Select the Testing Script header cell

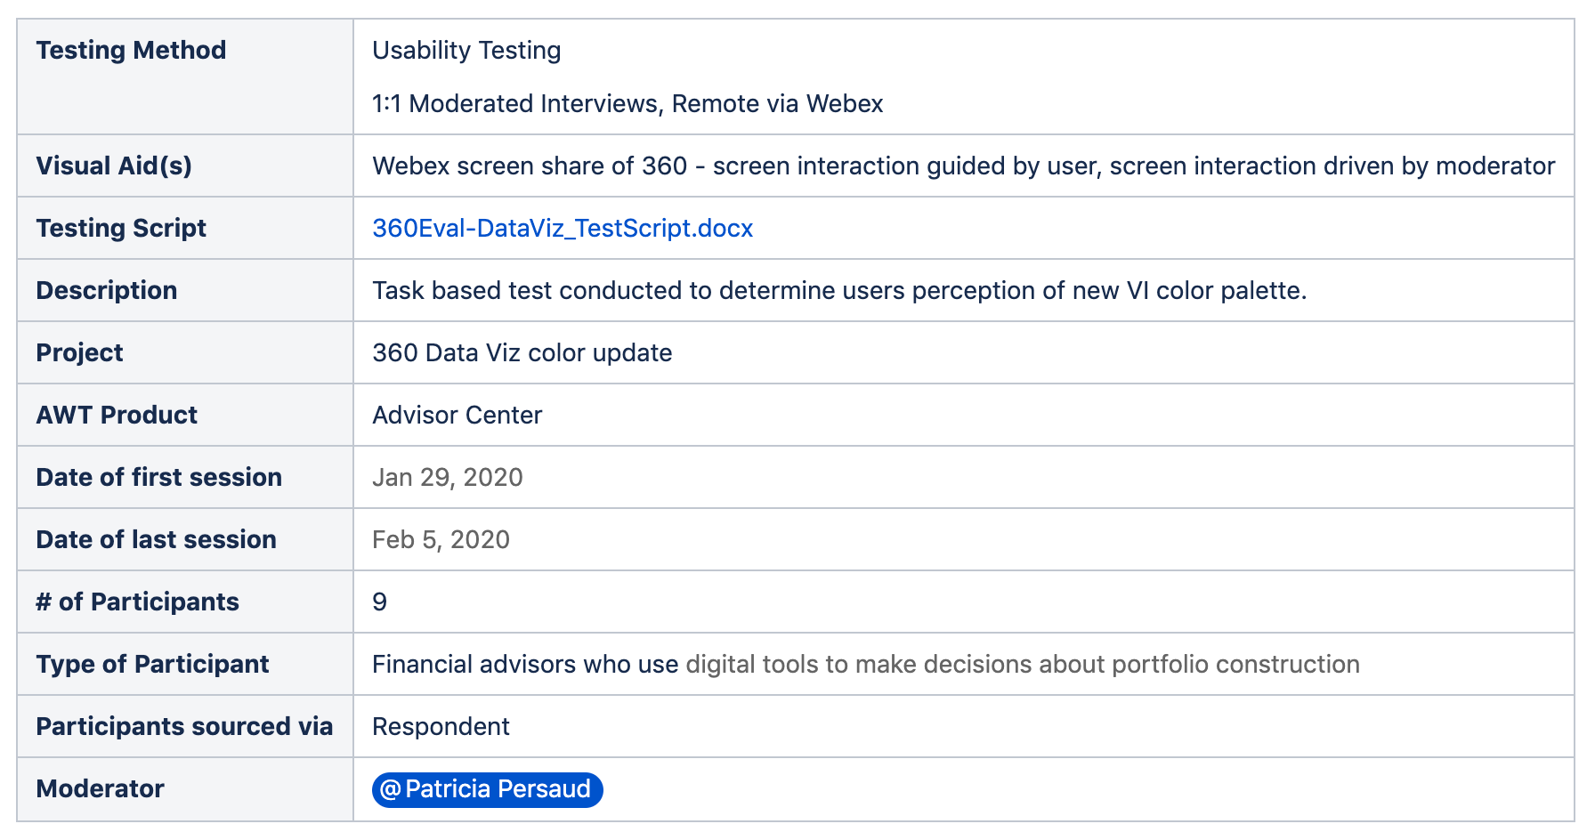185,228
